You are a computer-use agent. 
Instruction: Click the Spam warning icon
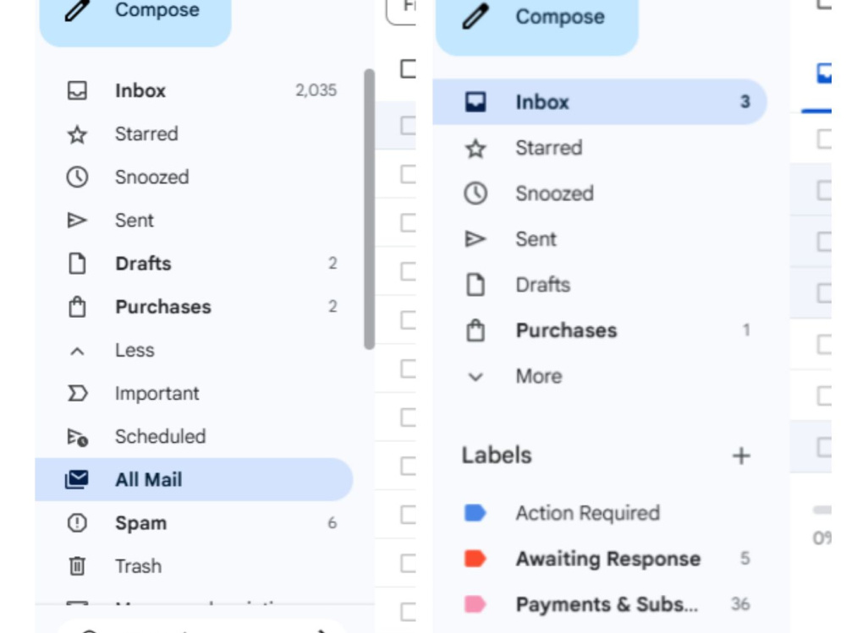(77, 522)
